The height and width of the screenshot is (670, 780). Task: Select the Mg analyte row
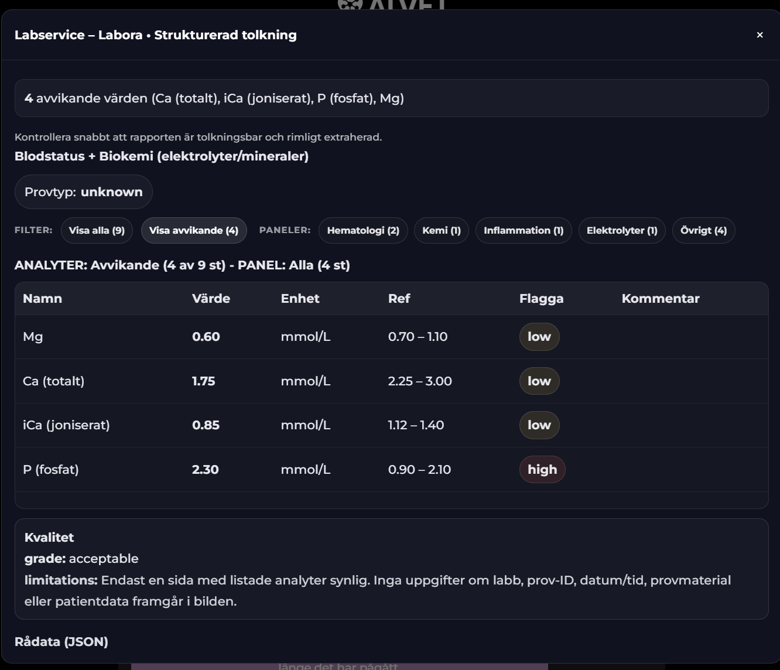pos(33,337)
